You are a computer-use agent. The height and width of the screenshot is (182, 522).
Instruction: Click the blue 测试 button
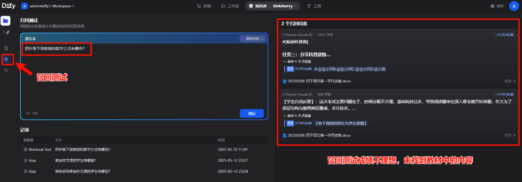[x=252, y=113]
